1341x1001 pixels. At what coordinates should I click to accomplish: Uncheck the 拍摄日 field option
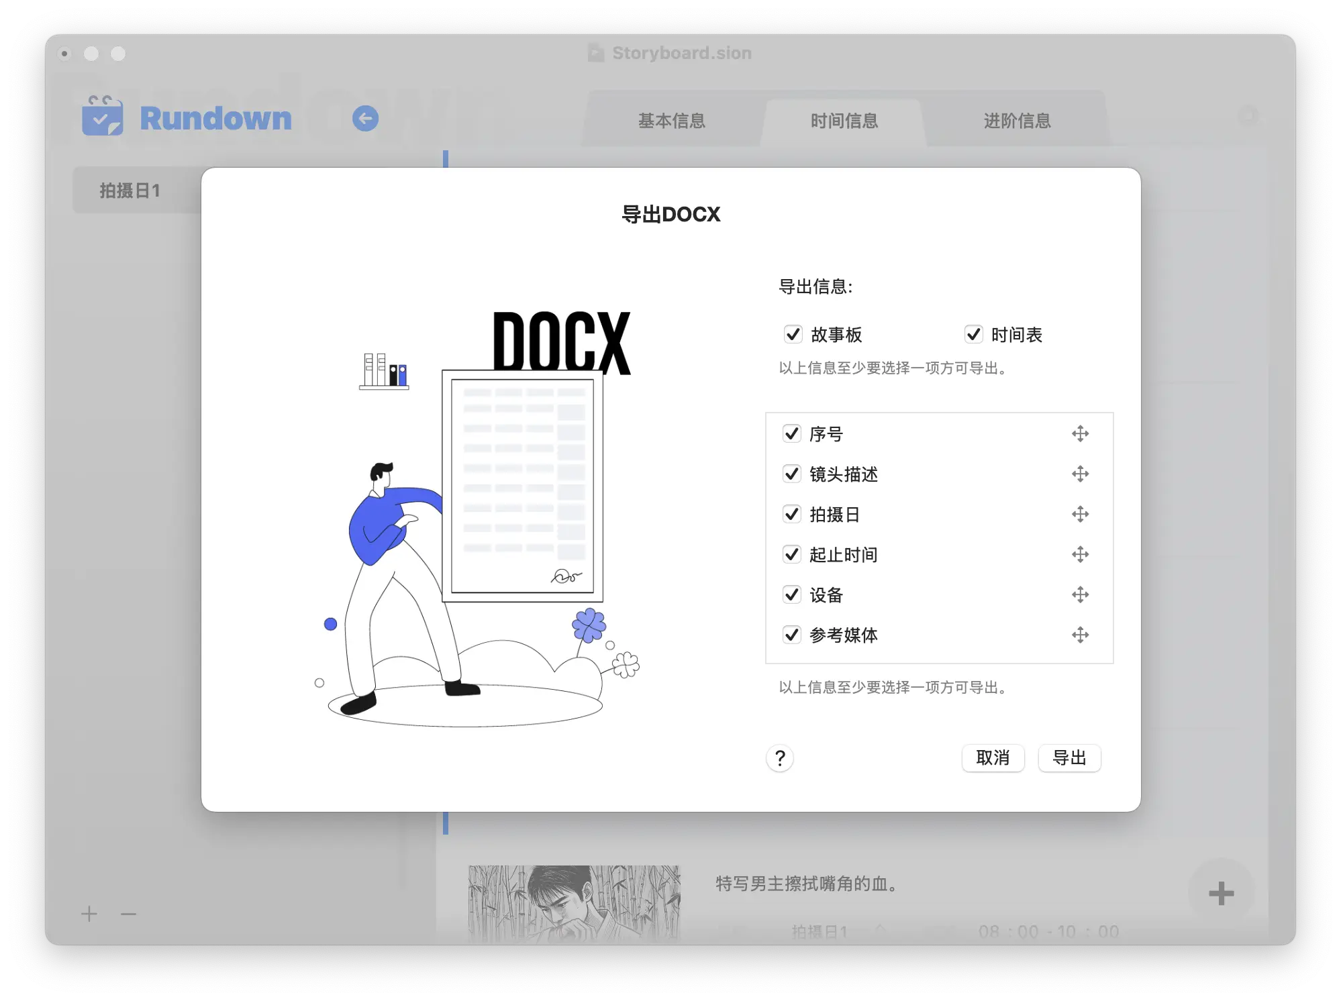792,514
